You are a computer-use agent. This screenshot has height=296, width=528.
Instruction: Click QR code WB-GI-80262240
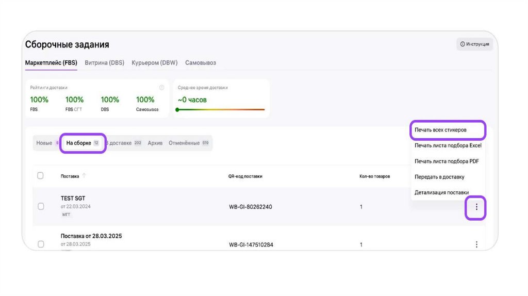[251, 207]
